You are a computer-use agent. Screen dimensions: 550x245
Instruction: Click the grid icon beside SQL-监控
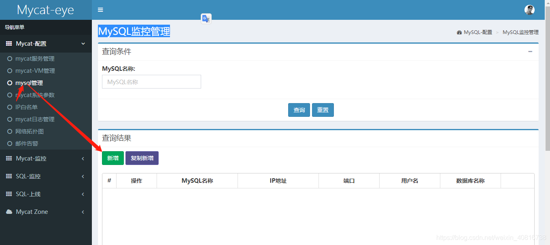[9, 176]
